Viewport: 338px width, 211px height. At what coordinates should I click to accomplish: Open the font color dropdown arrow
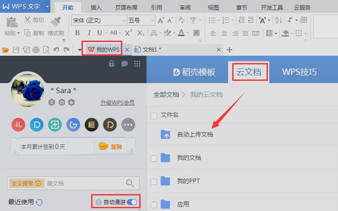[x=188, y=33]
